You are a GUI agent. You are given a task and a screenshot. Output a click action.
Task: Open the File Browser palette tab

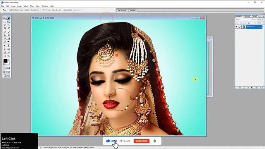point(123,10)
